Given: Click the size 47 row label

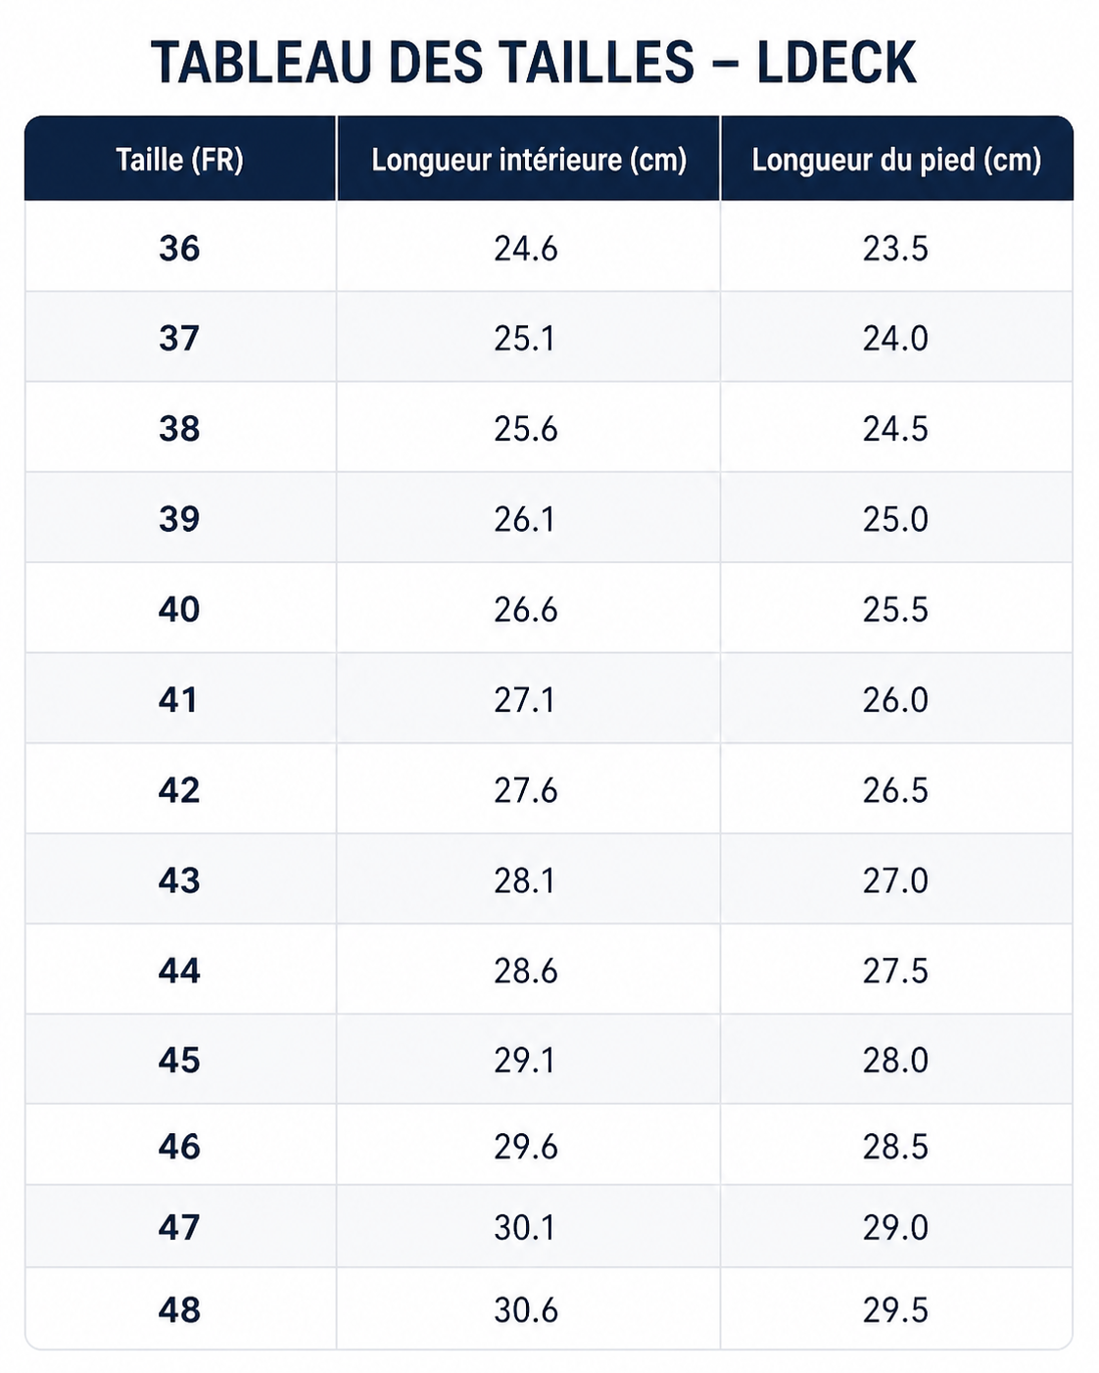Looking at the screenshot, I should pos(179,1227).
